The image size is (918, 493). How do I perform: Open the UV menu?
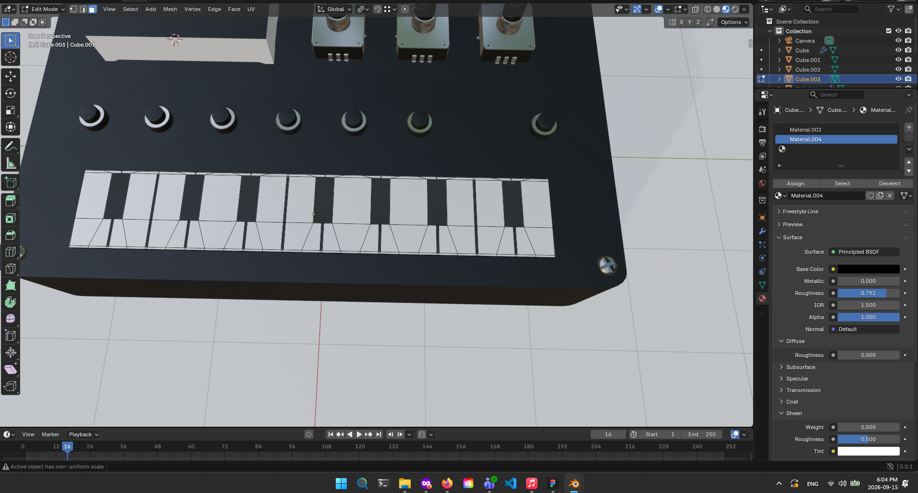click(251, 9)
